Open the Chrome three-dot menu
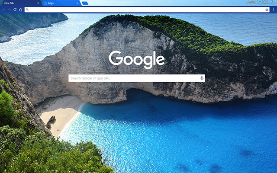The height and width of the screenshot is (173, 277). (x=274, y=10)
